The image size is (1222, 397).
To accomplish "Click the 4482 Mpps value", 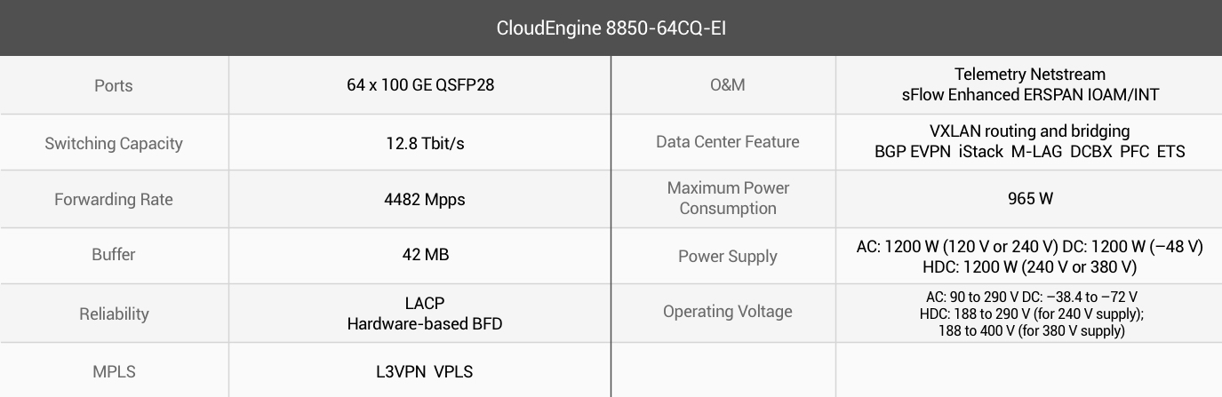I will [x=419, y=199].
